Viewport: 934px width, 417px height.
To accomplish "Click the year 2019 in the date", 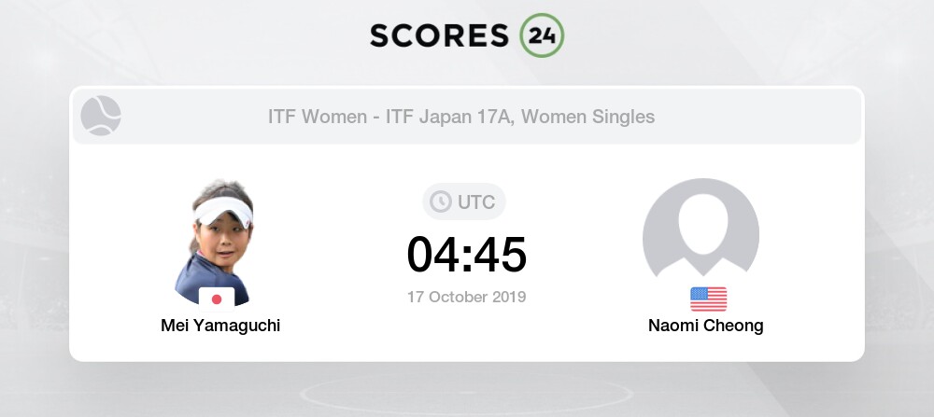I will [508, 298].
